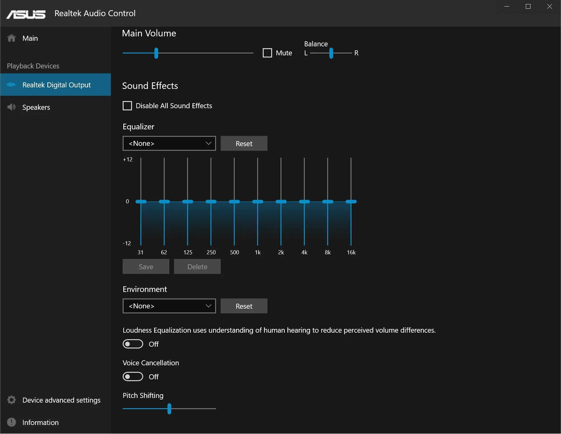Click the ASUS logo in the title bar

[x=26, y=14]
